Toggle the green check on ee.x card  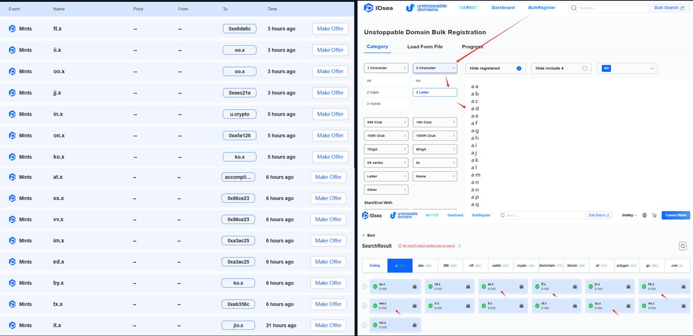tap(483, 286)
